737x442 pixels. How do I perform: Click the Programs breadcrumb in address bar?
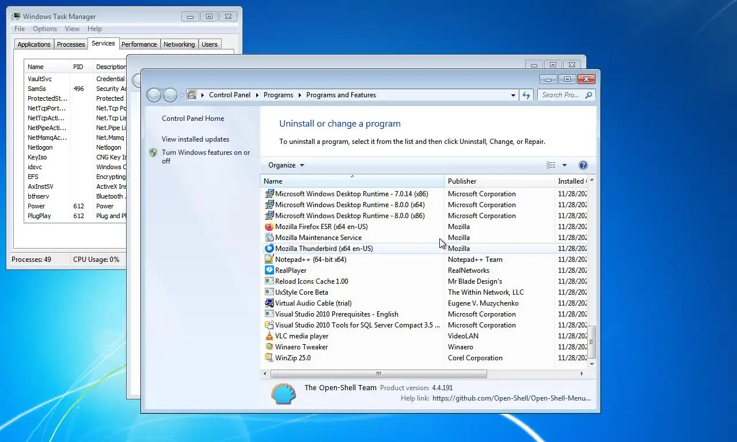coord(278,95)
